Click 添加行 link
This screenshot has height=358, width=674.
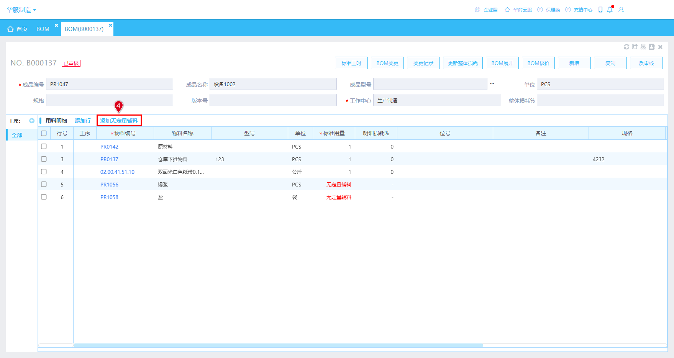[x=83, y=121]
